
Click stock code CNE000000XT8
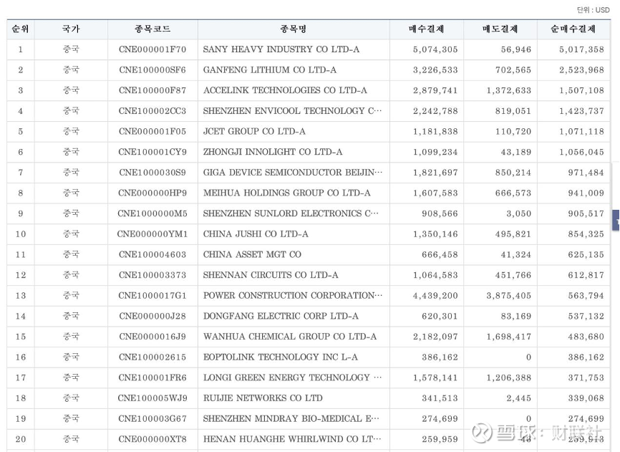coord(152,439)
